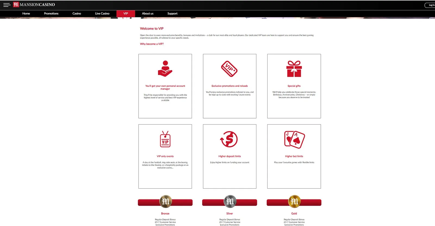The width and height of the screenshot is (435, 226).
Task: Open the Promotions menu item
Action: click(x=51, y=14)
